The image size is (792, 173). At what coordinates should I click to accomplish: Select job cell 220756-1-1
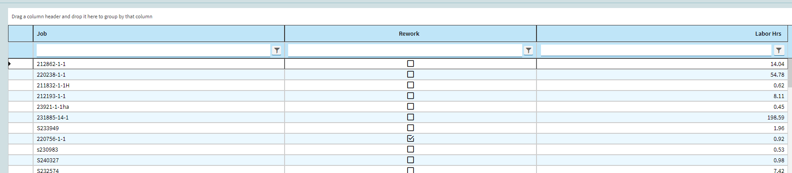(x=159, y=139)
